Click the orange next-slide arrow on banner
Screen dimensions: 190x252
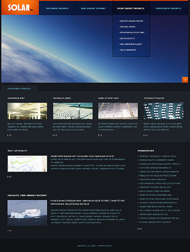click(x=185, y=80)
